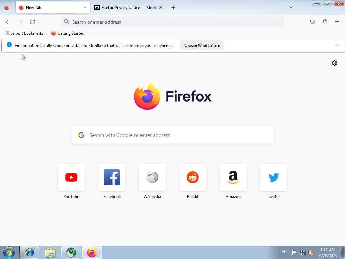This screenshot has height=259, width=345.
Task: Open the Amazon shortcut tile
Action: point(233,177)
